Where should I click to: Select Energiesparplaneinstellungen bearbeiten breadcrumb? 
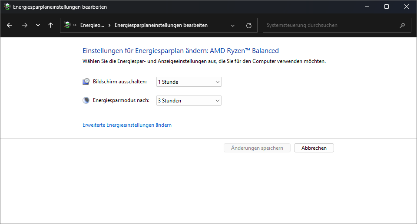pos(161,25)
